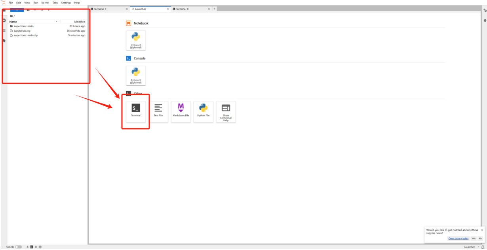Screen dimensions: 487x250
Task: Open Show Contextual Help card
Action: tap(226, 112)
